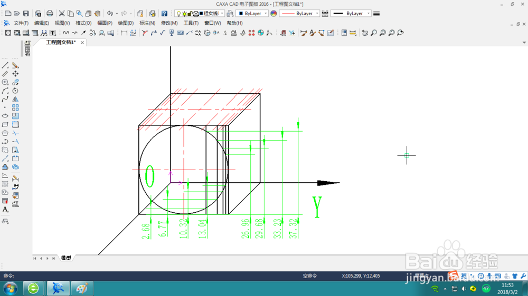The width and height of the screenshot is (528, 296).
Task: Expand the document tab list arrow
Action: pos(524,43)
